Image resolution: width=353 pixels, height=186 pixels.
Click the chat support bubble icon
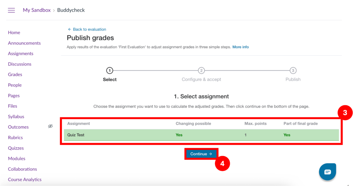tap(327, 172)
